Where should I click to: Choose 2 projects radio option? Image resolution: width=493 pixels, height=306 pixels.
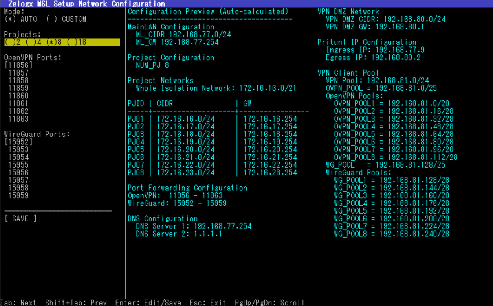click(x=12, y=42)
